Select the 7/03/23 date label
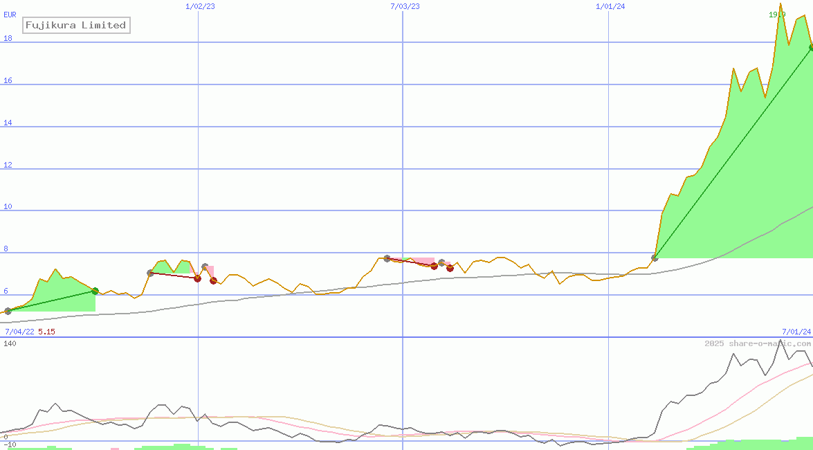813x450 pixels. [x=405, y=6]
